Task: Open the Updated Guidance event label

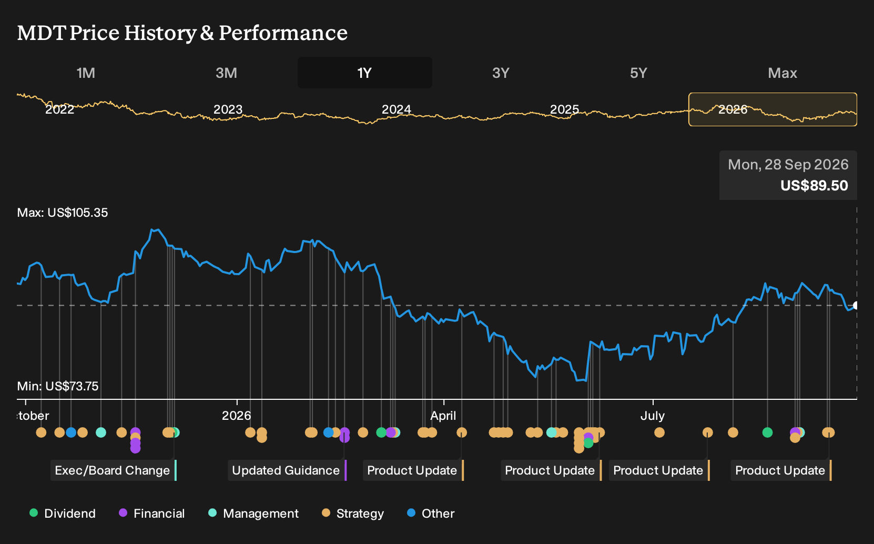Action: 287,470
